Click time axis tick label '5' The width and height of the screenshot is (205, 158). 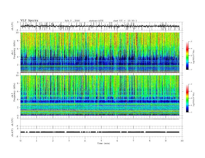tap(101, 141)
